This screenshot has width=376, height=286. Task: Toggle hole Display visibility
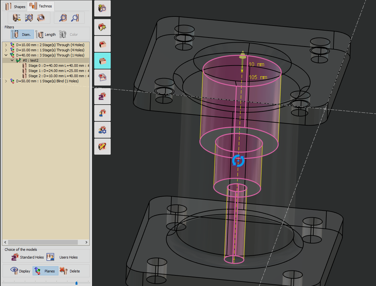coord(21,271)
